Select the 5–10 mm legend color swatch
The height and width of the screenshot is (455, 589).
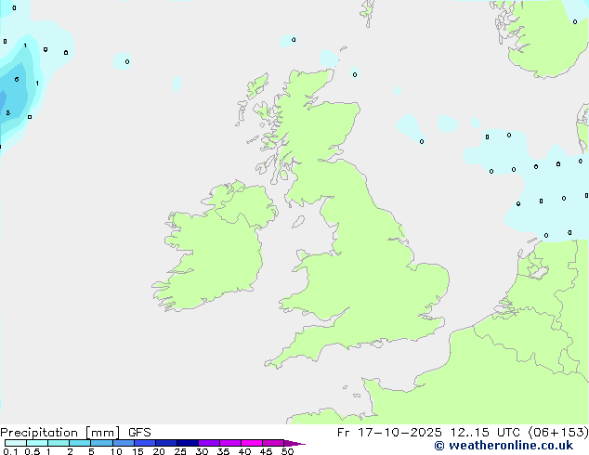pyautogui.click(x=101, y=443)
